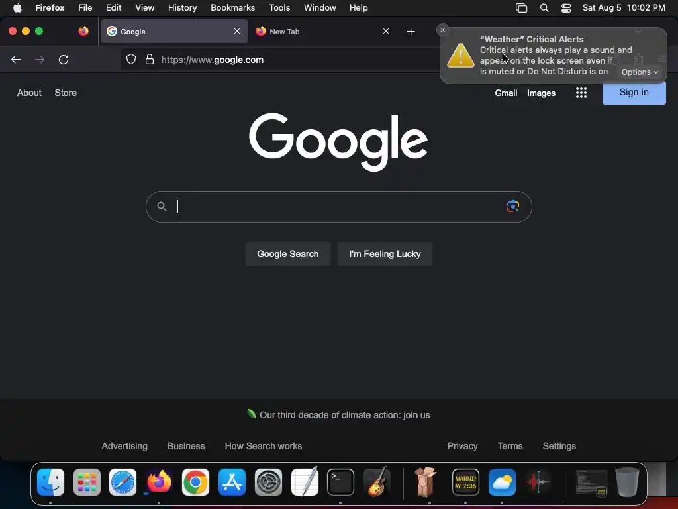
Task: Open Google apps grid
Action: 581,93
